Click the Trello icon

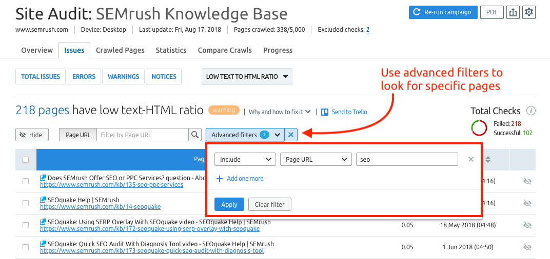click(325, 112)
